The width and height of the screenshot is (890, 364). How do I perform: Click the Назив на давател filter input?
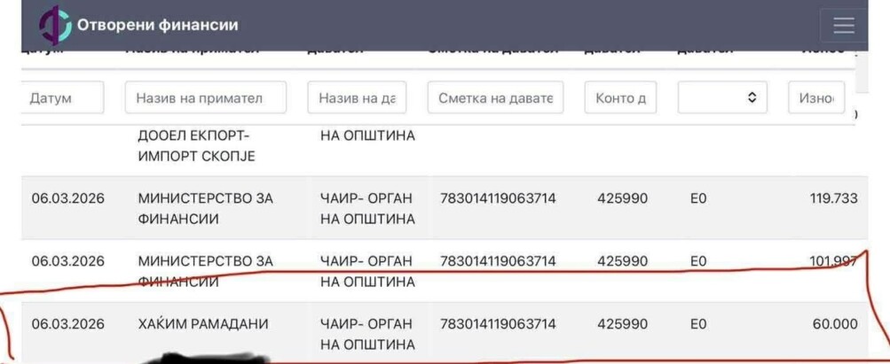pyautogui.click(x=357, y=98)
